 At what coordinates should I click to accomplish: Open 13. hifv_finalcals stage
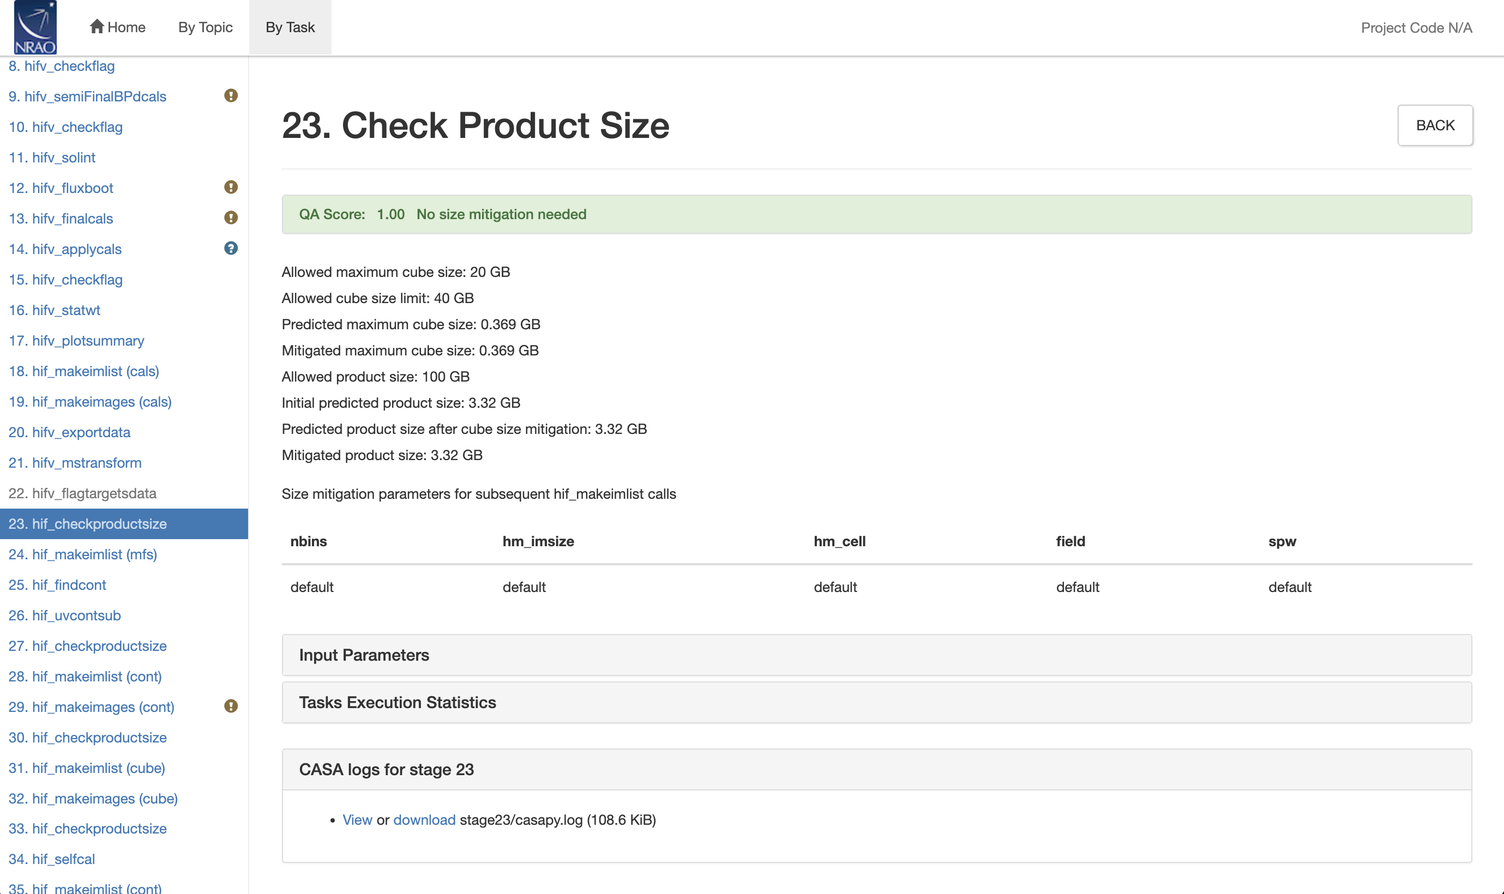coord(61,219)
